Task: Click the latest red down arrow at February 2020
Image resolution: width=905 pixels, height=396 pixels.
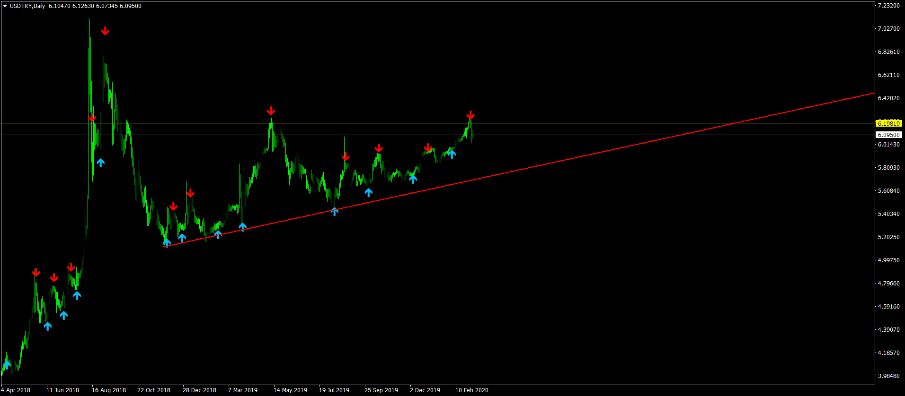Action: point(470,115)
